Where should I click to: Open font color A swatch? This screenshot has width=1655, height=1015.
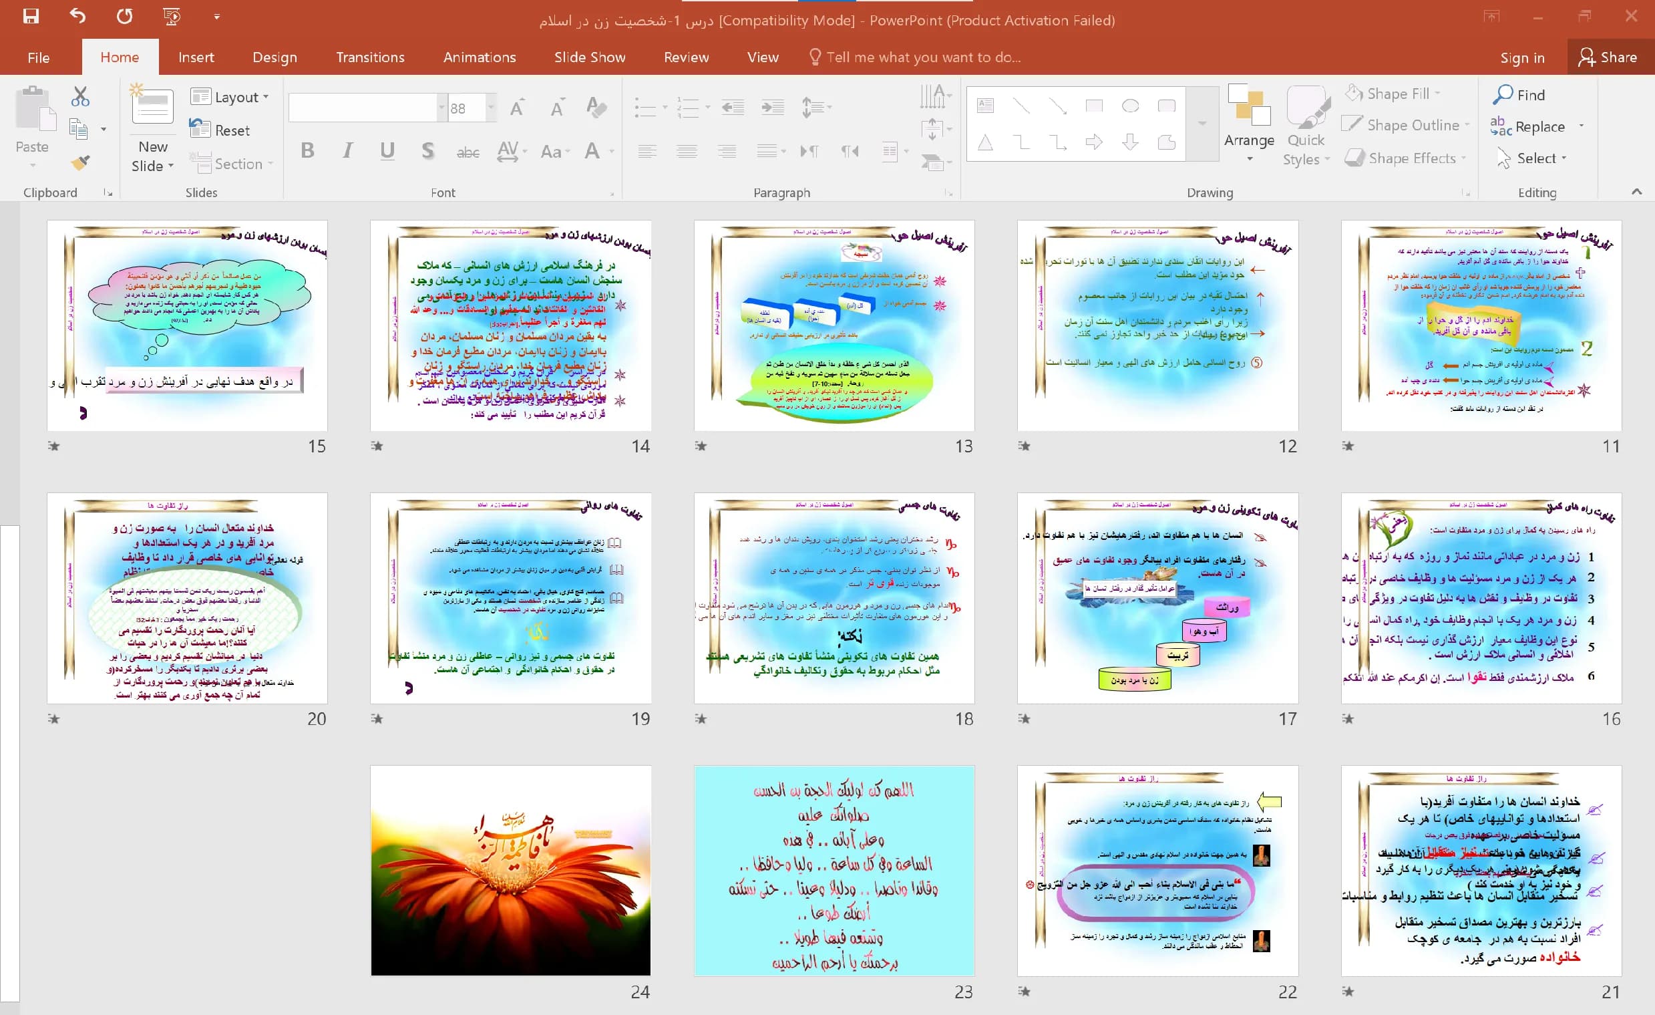point(592,150)
